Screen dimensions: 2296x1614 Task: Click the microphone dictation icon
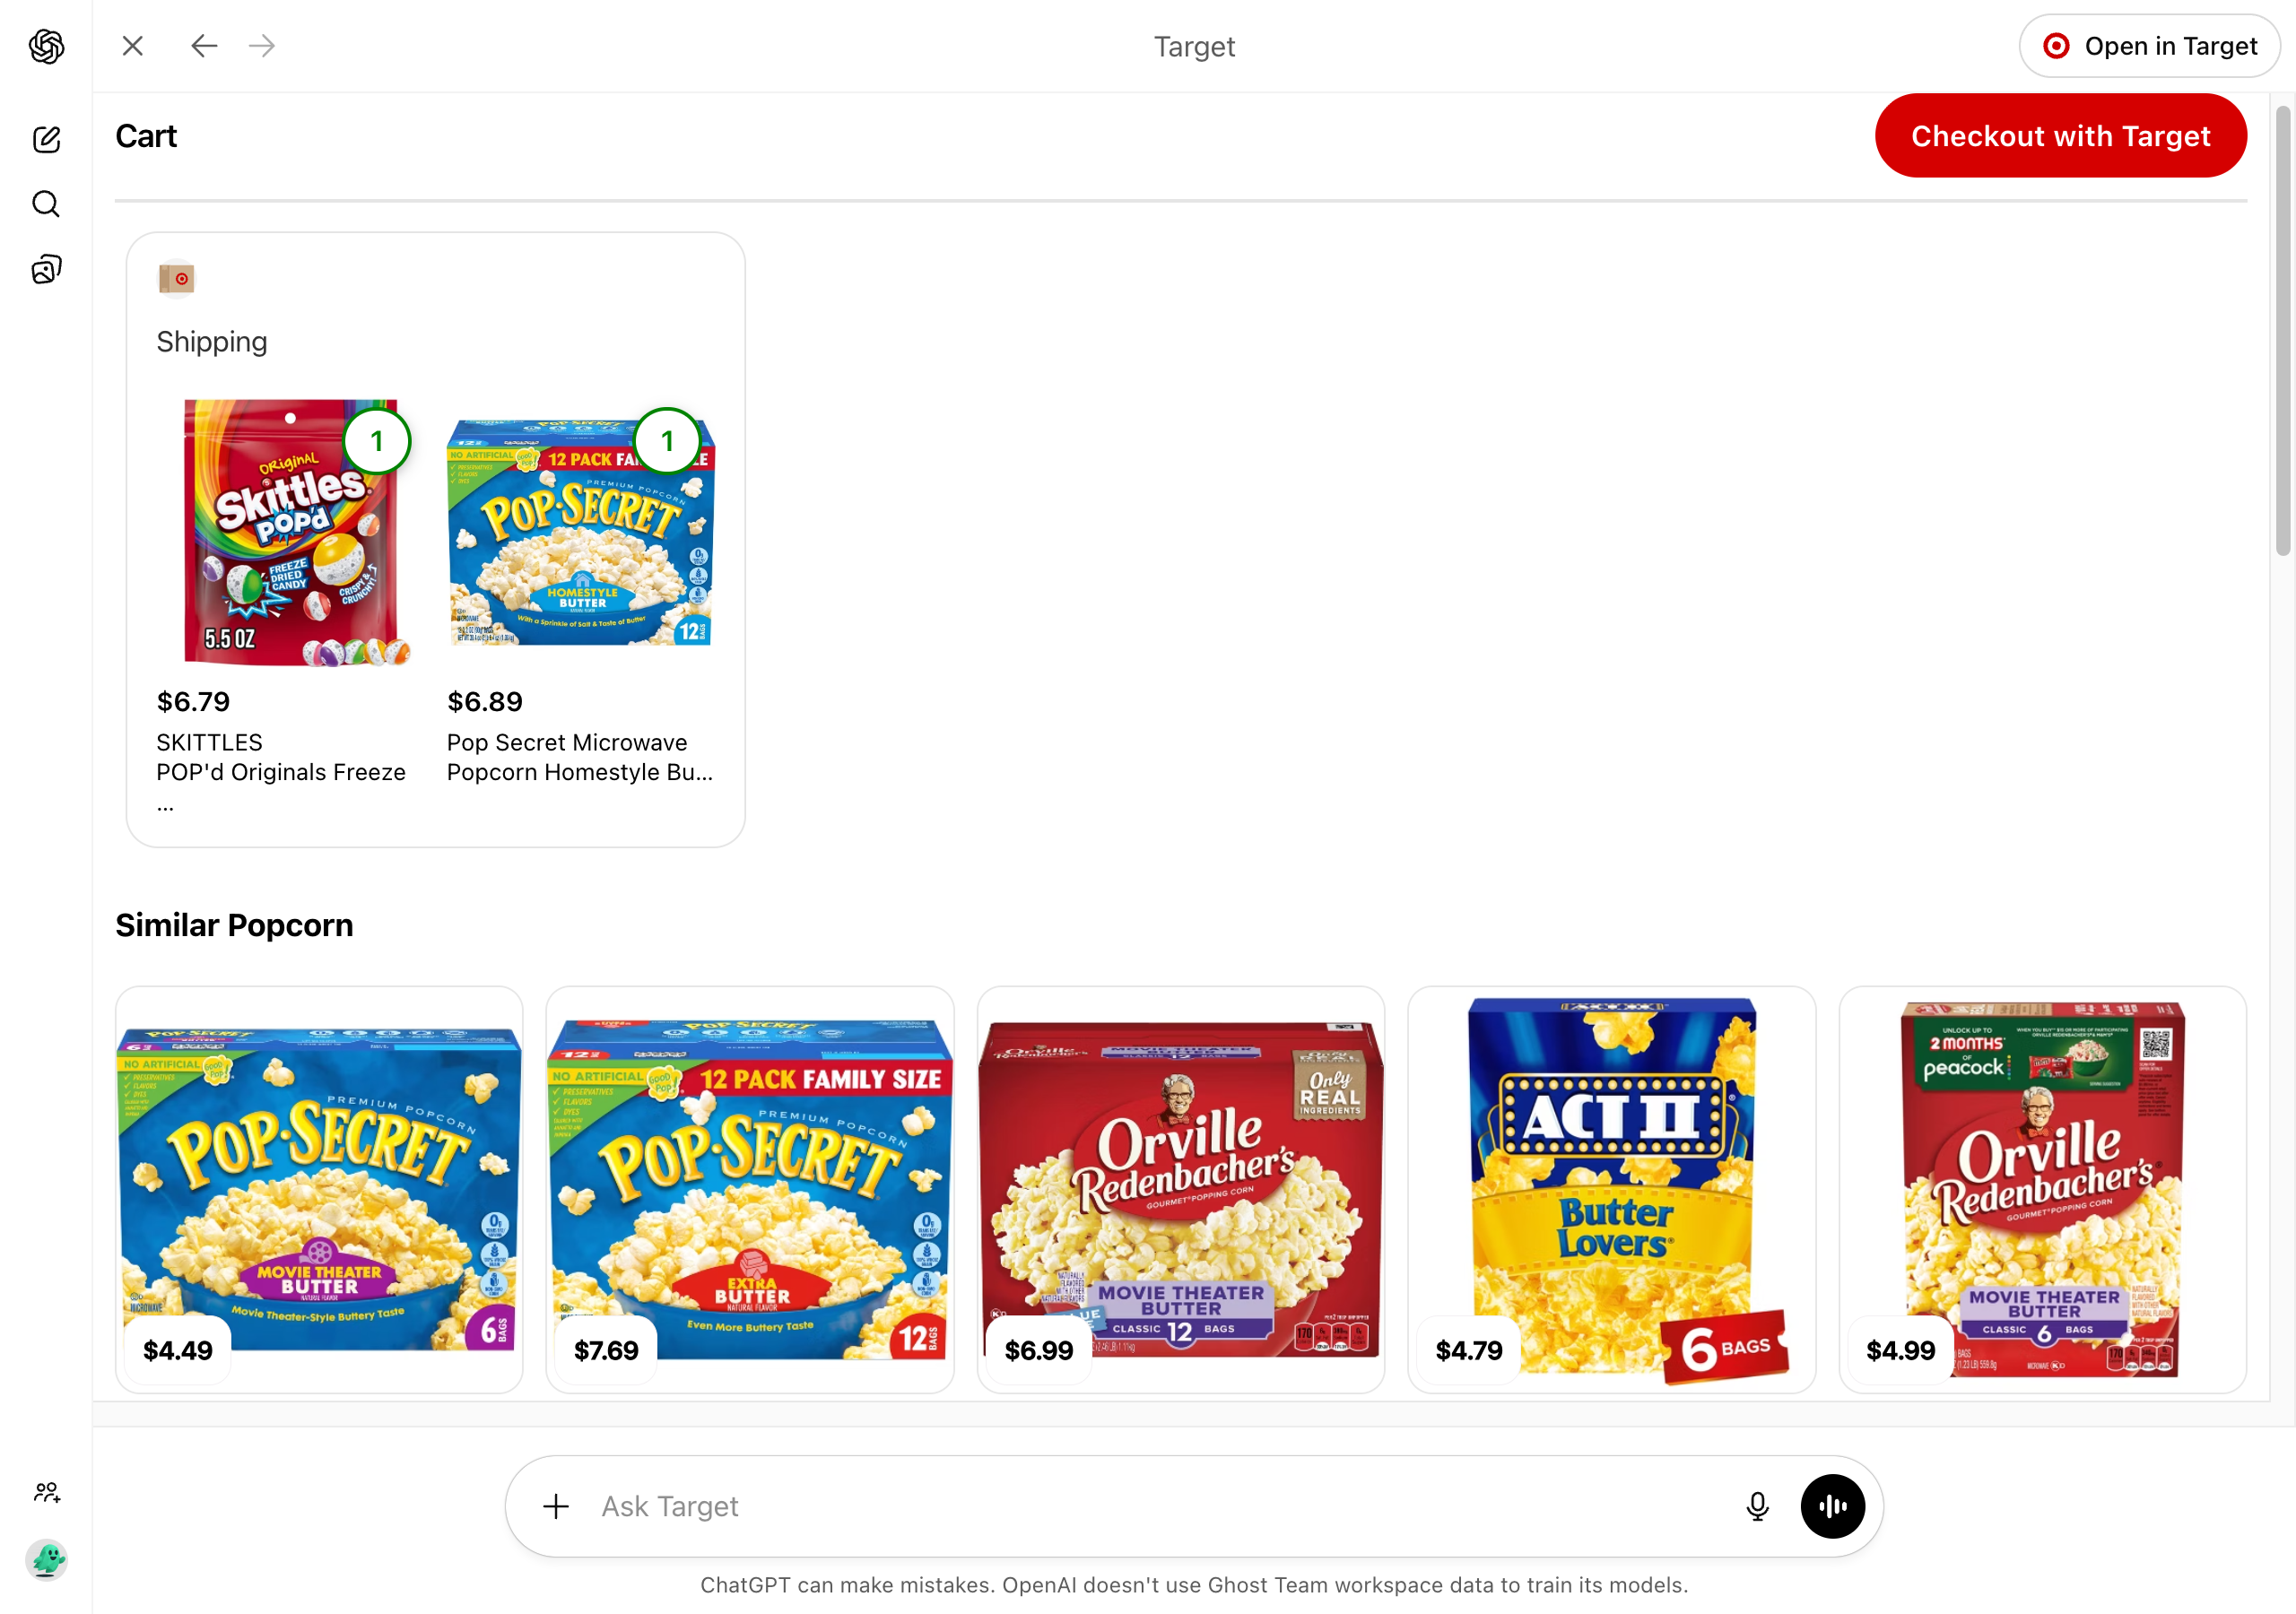click(1757, 1506)
